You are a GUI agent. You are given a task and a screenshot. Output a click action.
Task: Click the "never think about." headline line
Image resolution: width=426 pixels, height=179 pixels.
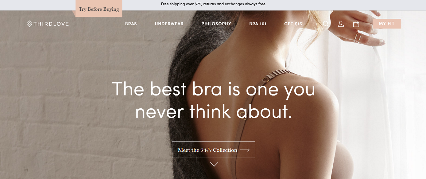(213, 111)
